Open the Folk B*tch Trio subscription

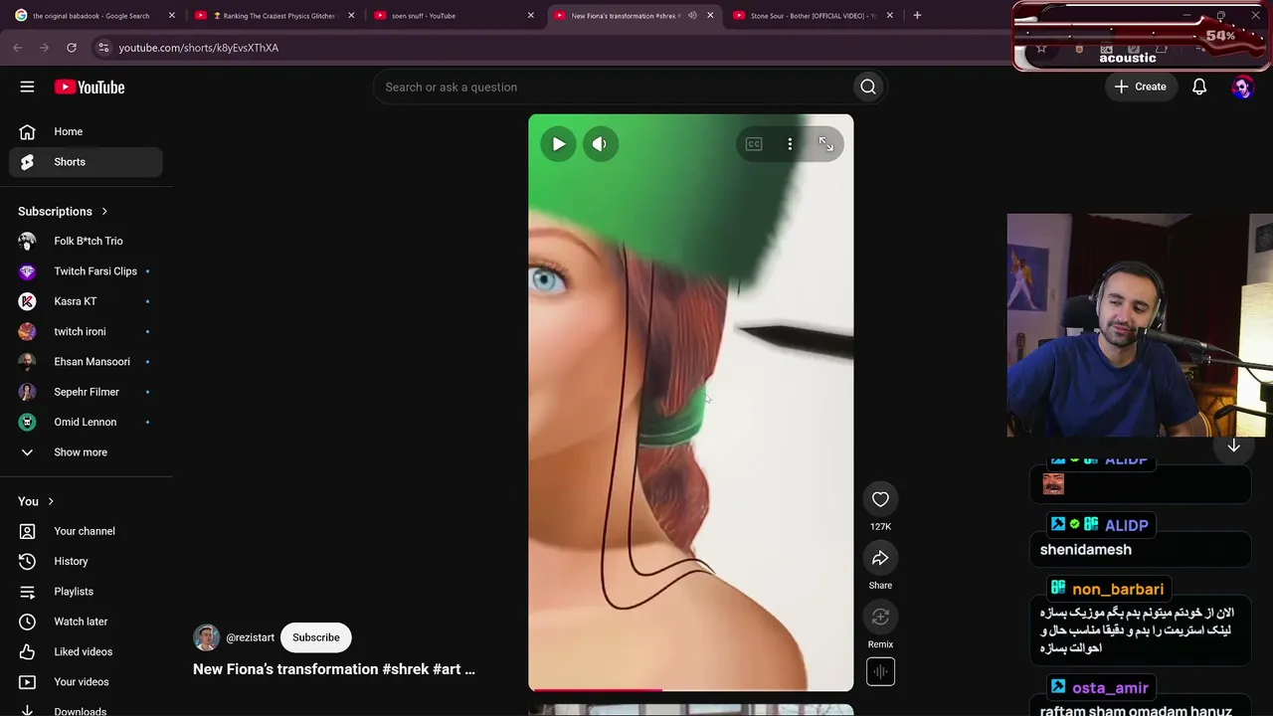pos(86,241)
